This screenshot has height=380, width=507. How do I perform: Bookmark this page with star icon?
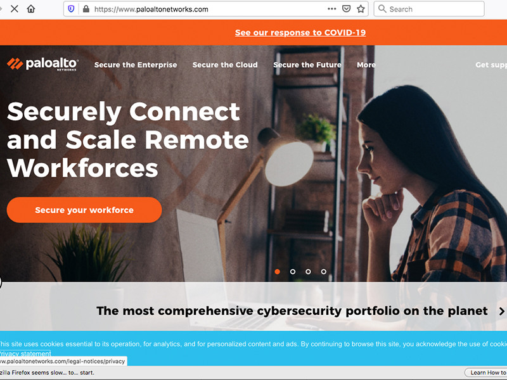tap(361, 9)
